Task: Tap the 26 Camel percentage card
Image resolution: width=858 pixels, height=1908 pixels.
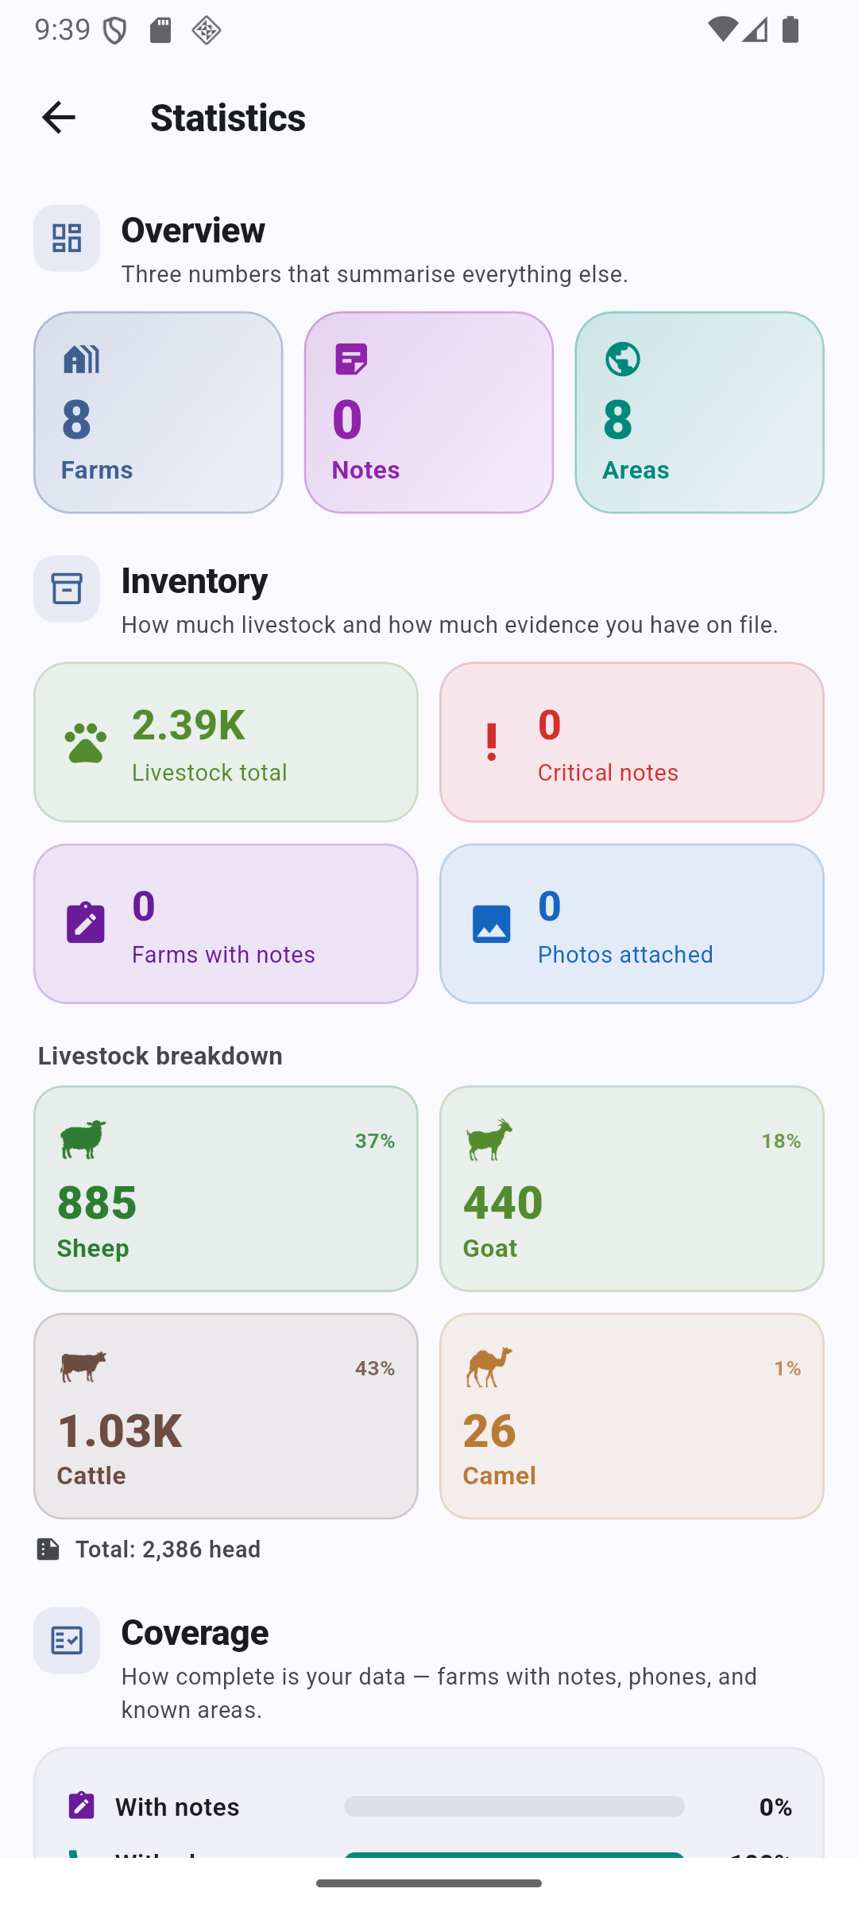Action: [632, 1416]
